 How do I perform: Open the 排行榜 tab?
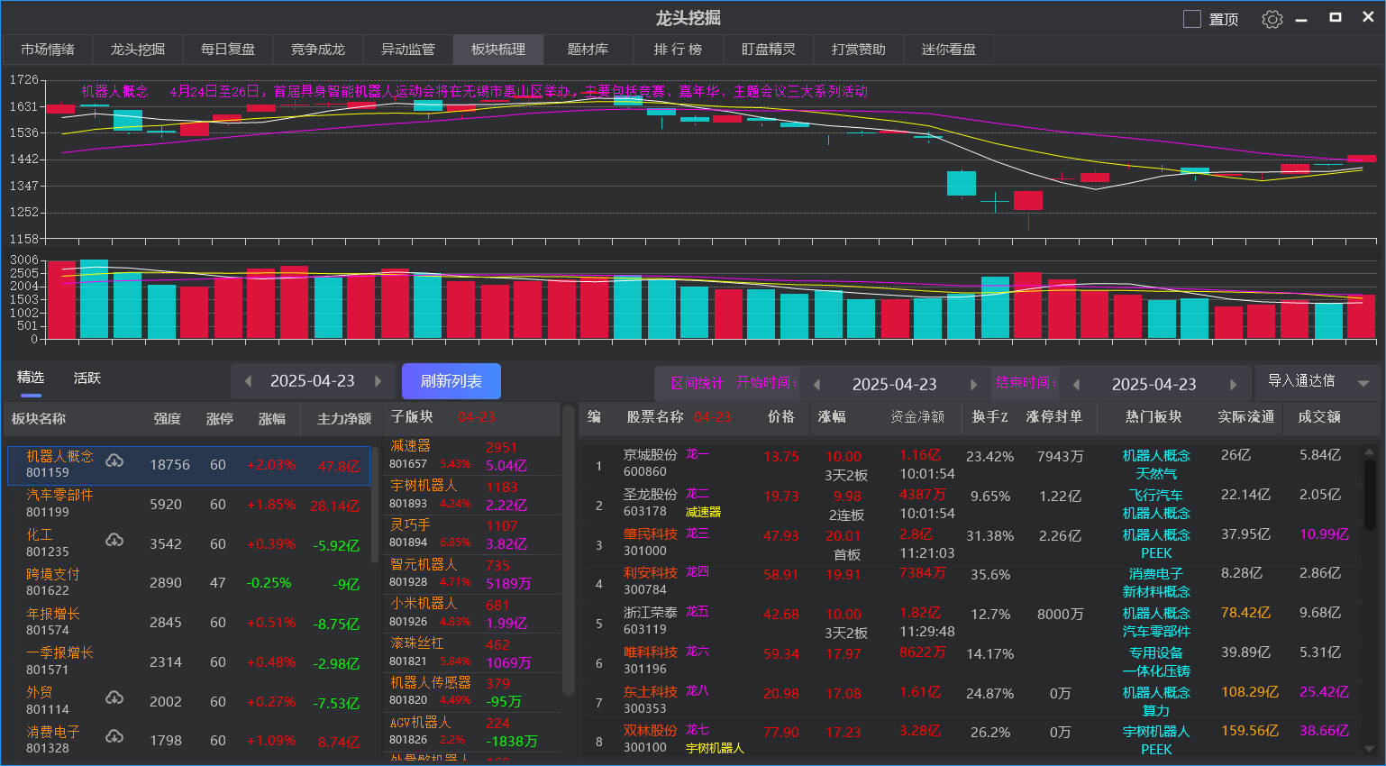pyautogui.click(x=679, y=49)
